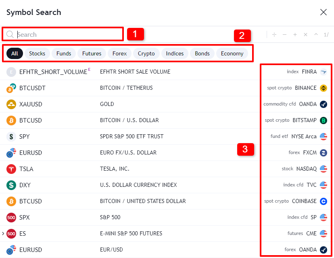Insert the multiplication operator in search

tap(305, 35)
